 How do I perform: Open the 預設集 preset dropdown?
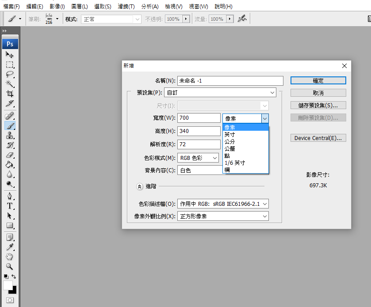[220, 93]
